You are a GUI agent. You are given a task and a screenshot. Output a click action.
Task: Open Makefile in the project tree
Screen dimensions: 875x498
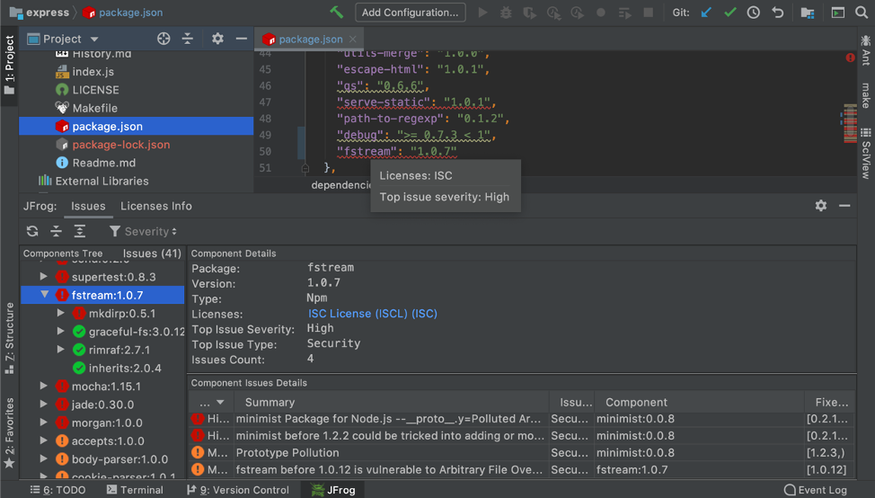(94, 108)
